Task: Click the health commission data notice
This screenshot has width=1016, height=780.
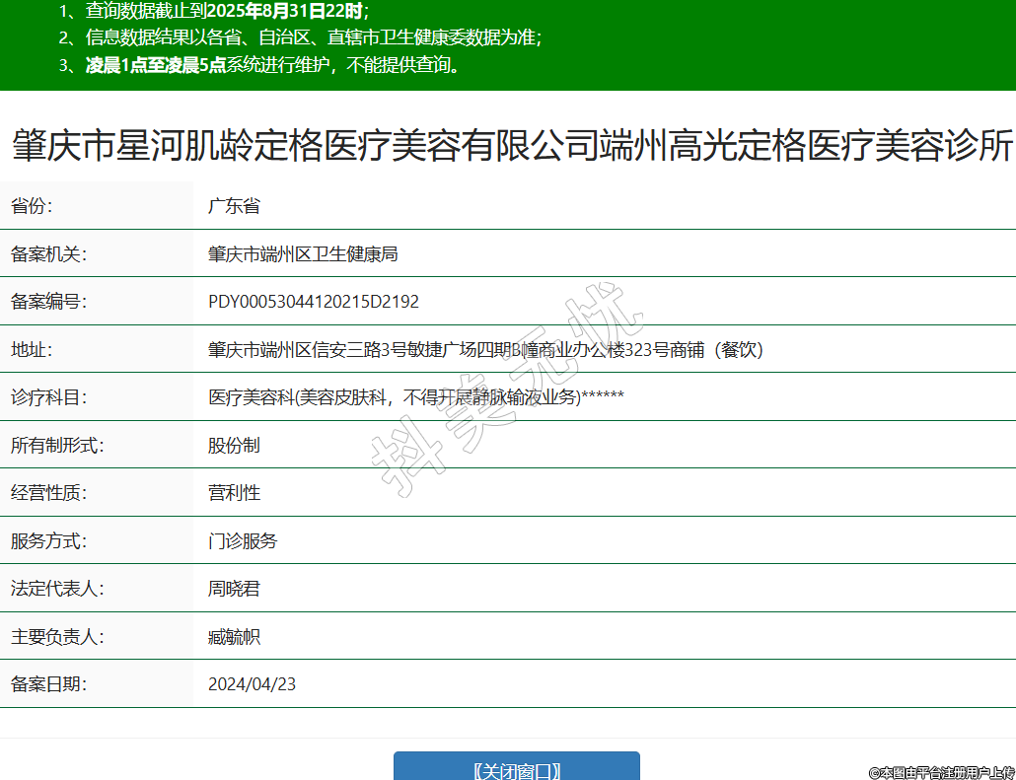Action: click(300, 38)
